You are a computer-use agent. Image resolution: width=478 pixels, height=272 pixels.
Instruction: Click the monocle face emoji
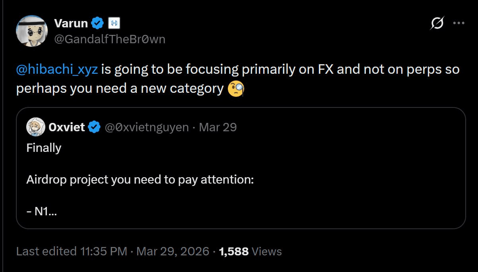[x=235, y=88]
